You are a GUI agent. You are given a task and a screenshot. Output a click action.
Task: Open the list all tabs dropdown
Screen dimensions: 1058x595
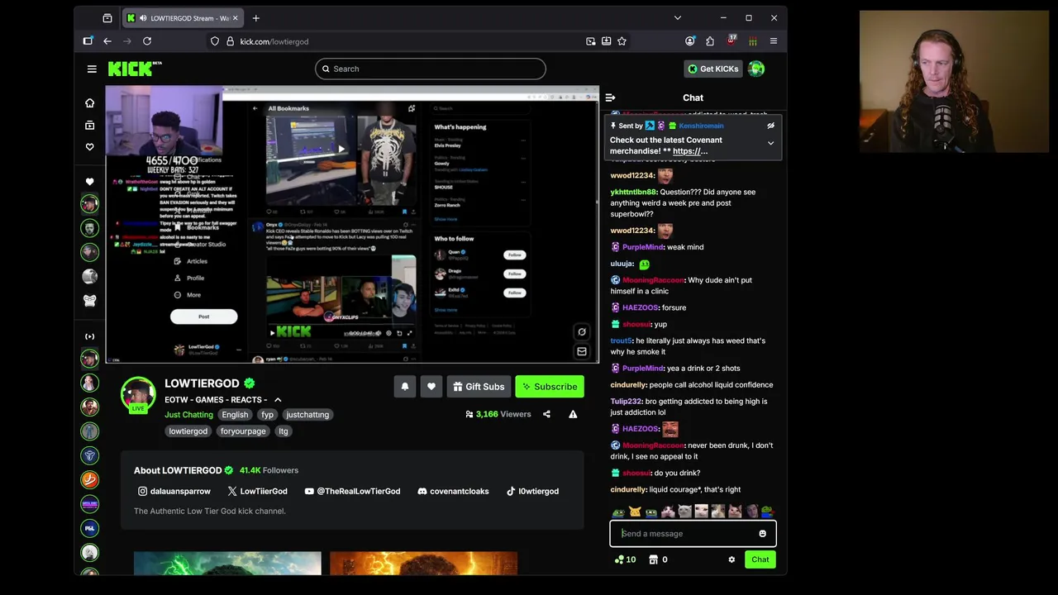677,18
